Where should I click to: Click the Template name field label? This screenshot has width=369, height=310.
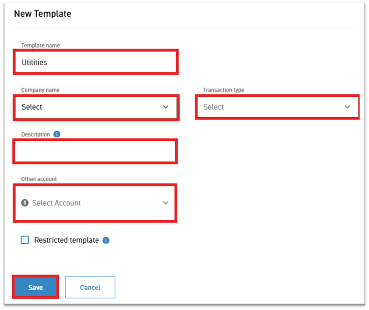tap(40, 46)
